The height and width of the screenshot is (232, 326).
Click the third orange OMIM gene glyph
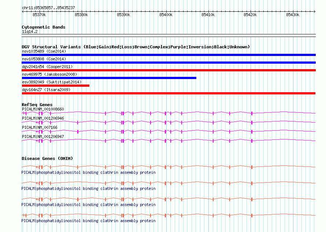[x=168, y=199]
